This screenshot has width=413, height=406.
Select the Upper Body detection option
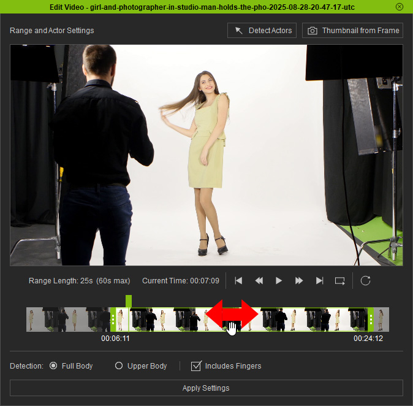click(x=119, y=366)
